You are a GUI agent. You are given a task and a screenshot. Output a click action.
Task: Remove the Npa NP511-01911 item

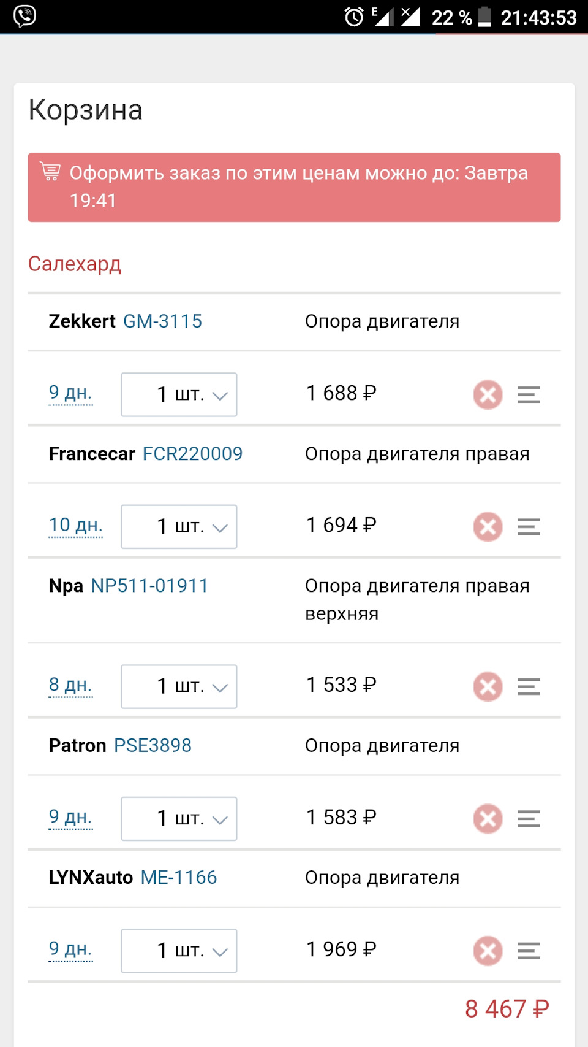click(x=488, y=686)
